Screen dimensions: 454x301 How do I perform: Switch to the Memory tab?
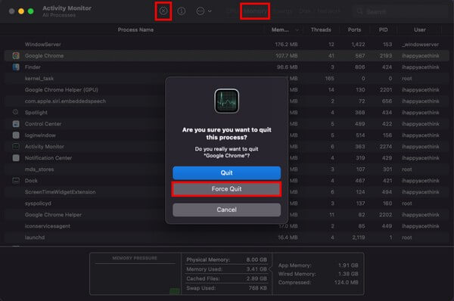click(x=255, y=11)
